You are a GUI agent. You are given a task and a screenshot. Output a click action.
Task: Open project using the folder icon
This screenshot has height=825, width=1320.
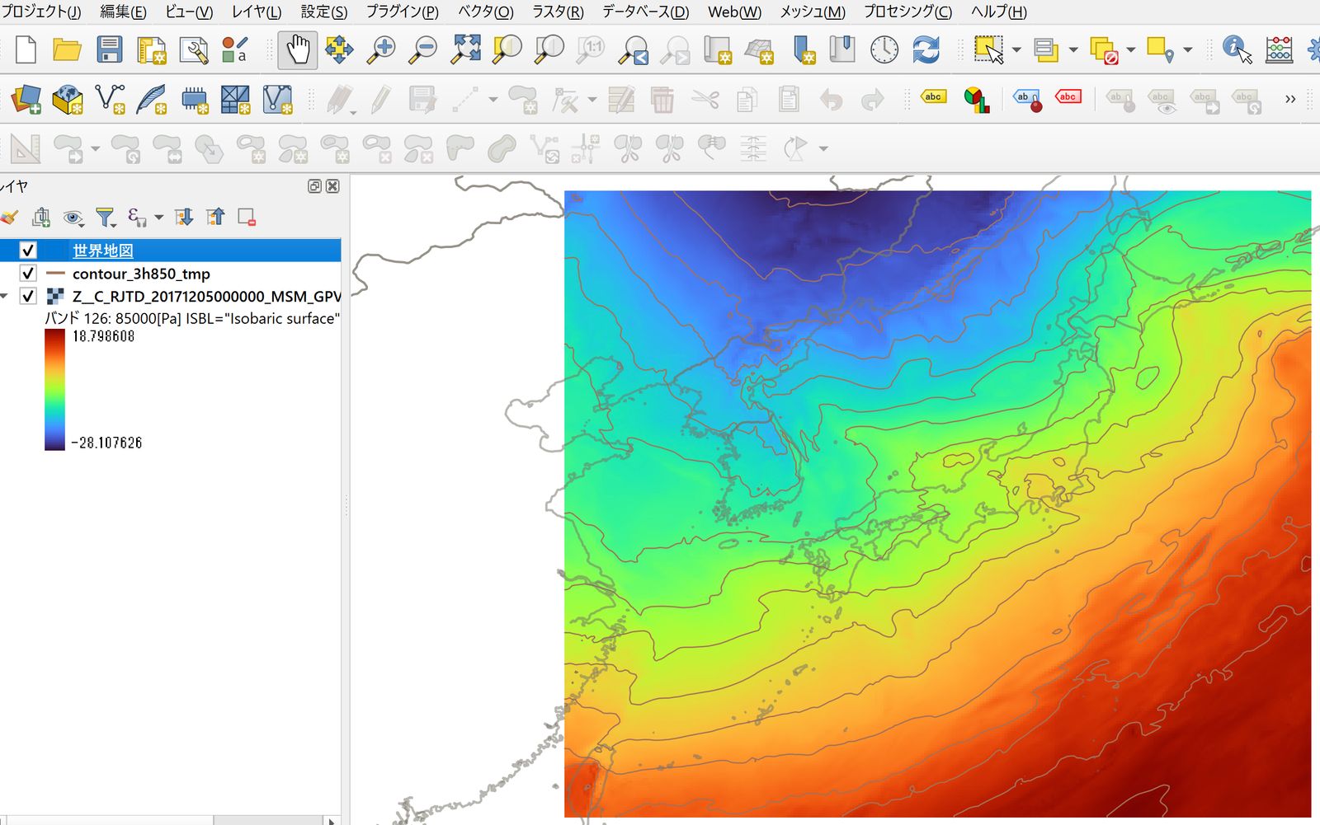click(x=67, y=49)
